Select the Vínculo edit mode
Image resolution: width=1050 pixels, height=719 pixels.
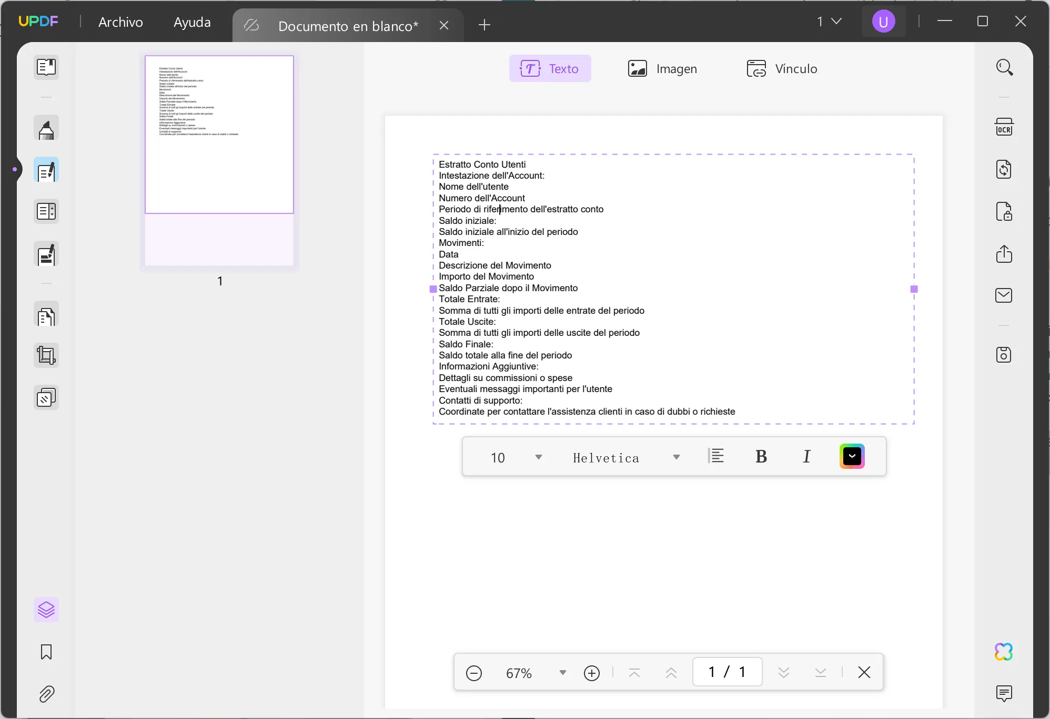782,68
